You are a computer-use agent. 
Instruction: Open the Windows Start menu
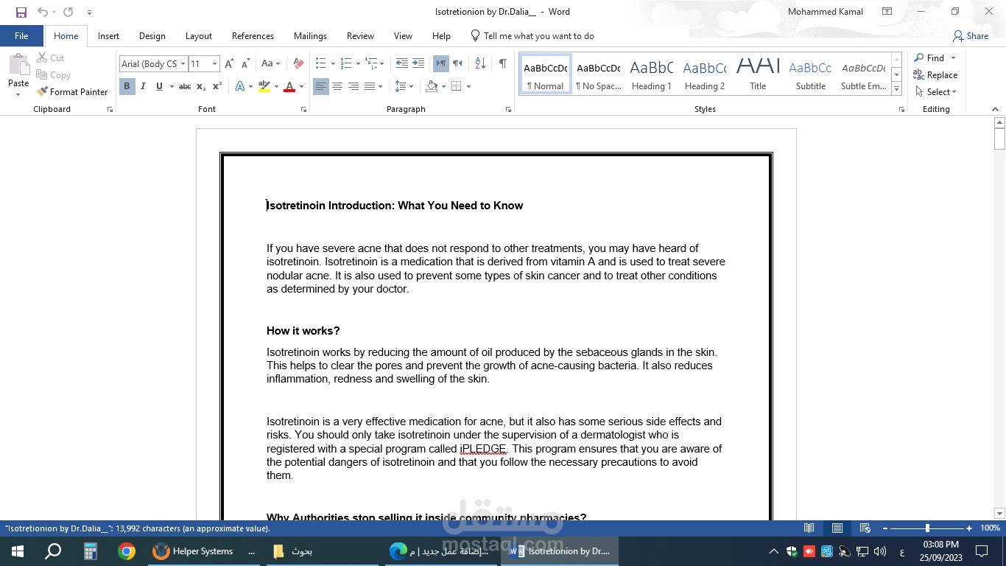coord(17,551)
